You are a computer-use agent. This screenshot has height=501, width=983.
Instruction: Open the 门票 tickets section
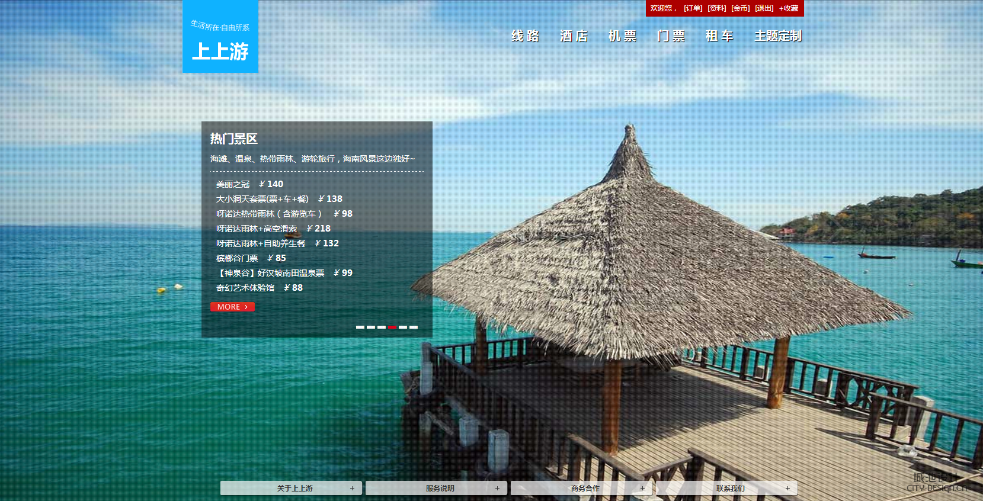[671, 36]
